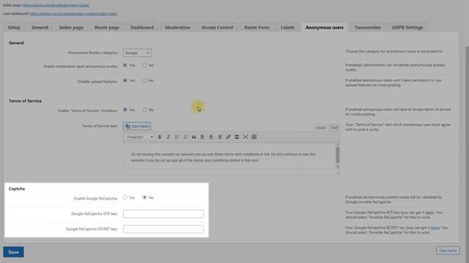Save the settings
Viewport: 469px width, 263px height.
[13, 252]
